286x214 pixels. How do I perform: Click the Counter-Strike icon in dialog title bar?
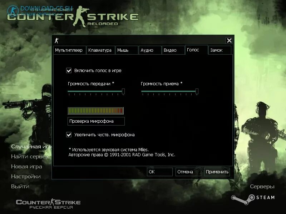click(57, 41)
